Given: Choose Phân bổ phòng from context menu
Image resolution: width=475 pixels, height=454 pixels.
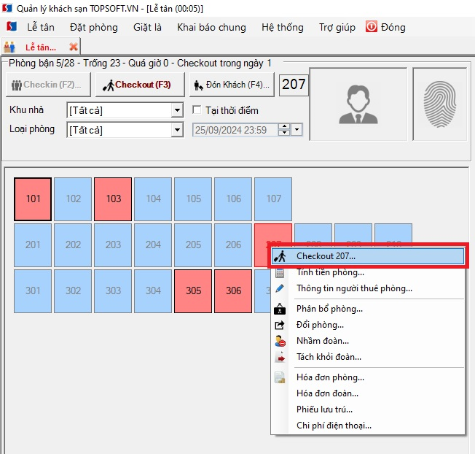Looking at the screenshot, I should (367, 309).
